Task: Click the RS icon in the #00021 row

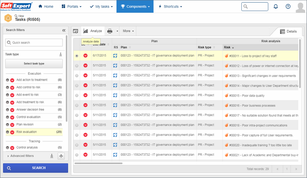Action: [x=115, y=155]
